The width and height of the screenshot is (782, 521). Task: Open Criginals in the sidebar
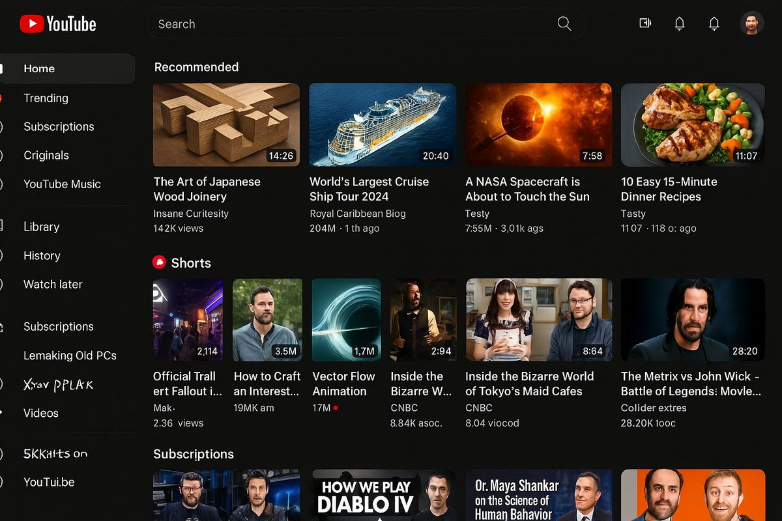pos(46,155)
